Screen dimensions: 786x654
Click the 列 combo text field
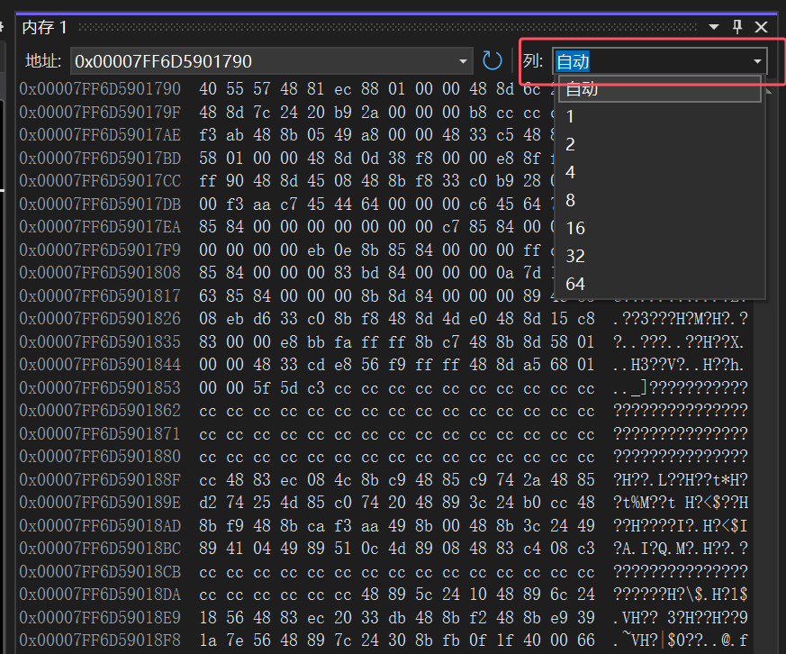click(x=651, y=61)
